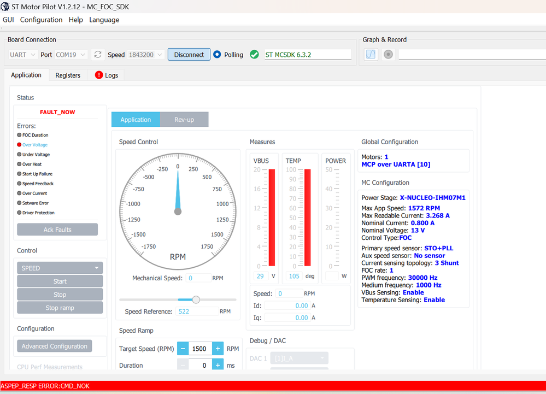
Task: Click Ack Faults button
Action: pyautogui.click(x=57, y=230)
